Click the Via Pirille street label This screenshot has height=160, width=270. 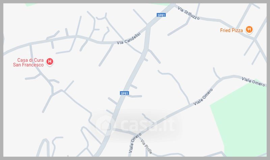pyautogui.click(x=146, y=146)
